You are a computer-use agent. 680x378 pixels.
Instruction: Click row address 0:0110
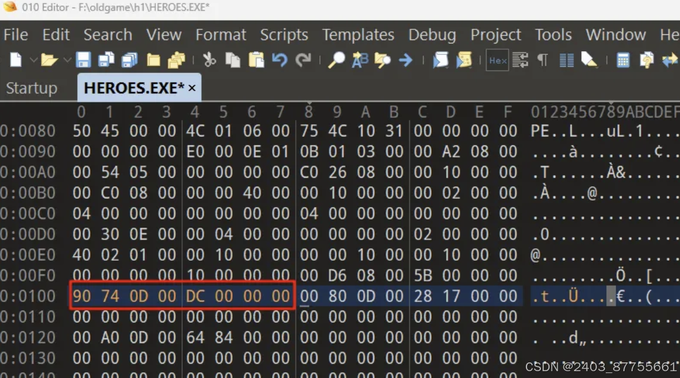(x=27, y=317)
